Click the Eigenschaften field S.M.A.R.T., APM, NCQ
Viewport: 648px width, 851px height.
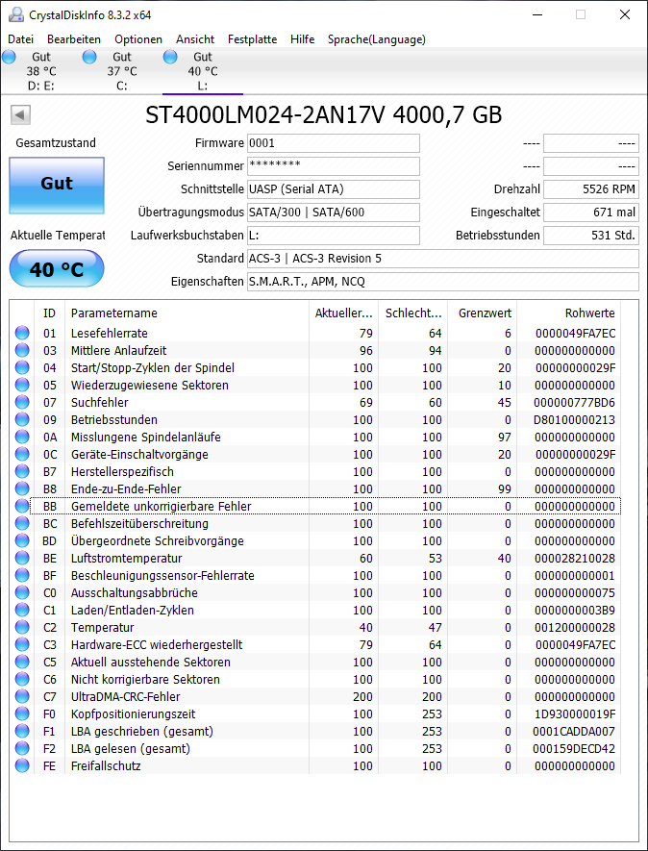(x=443, y=282)
